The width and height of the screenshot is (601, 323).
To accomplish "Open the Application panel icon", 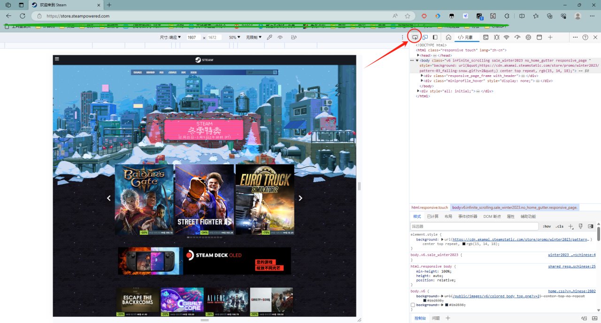I will (539, 37).
